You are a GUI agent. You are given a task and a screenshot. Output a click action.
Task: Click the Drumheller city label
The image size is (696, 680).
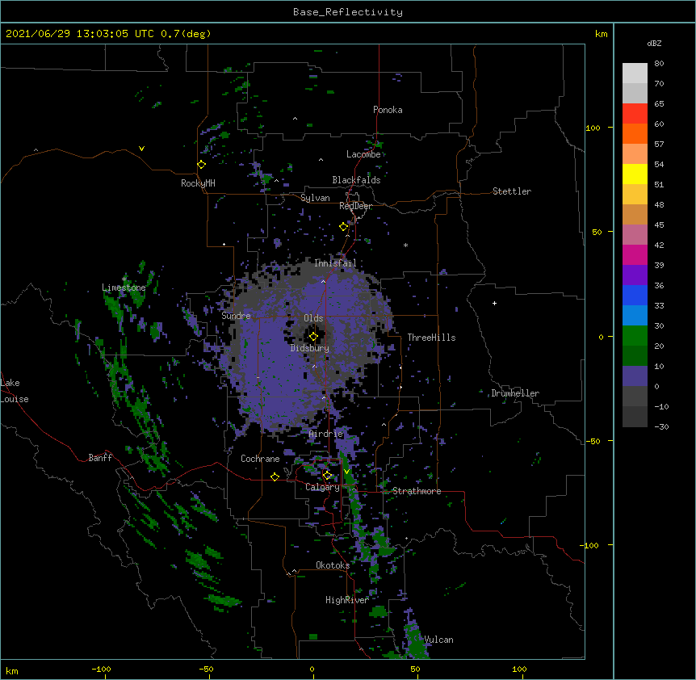pyautogui.click(x=515, y=393)
